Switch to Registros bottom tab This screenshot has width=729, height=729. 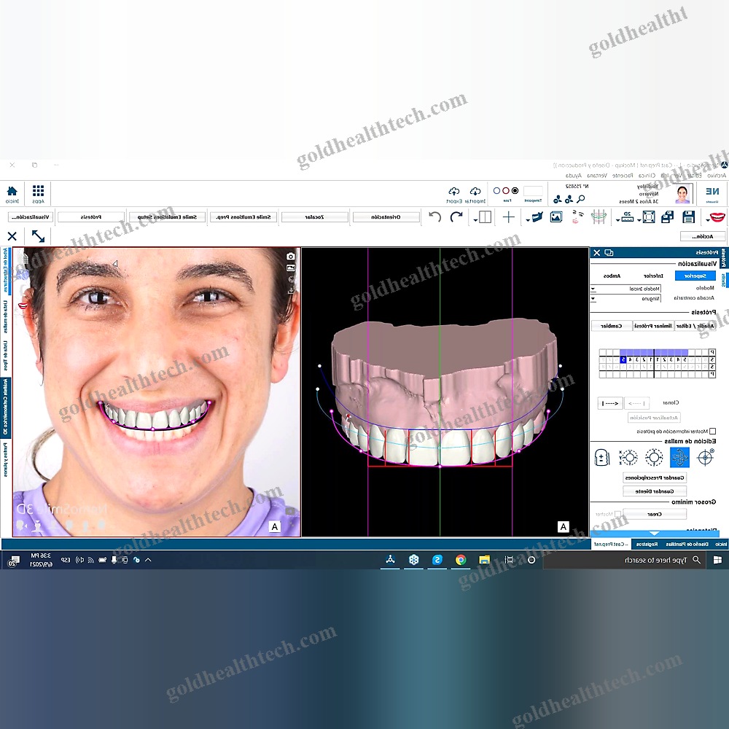[647, 544]
